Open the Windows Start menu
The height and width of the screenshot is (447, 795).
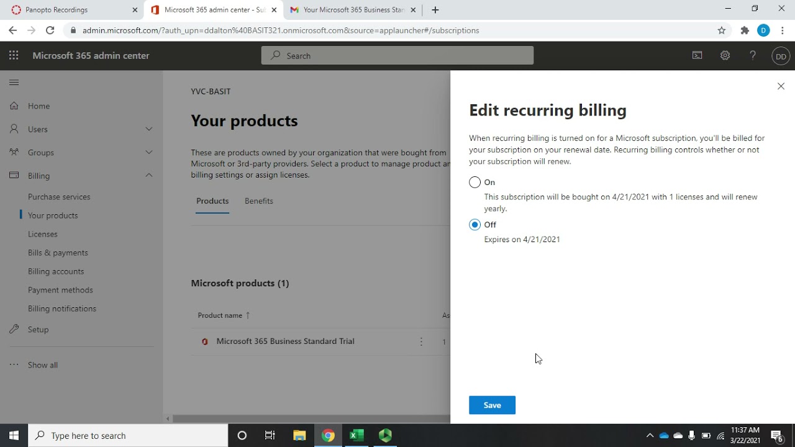click(14, 435)
